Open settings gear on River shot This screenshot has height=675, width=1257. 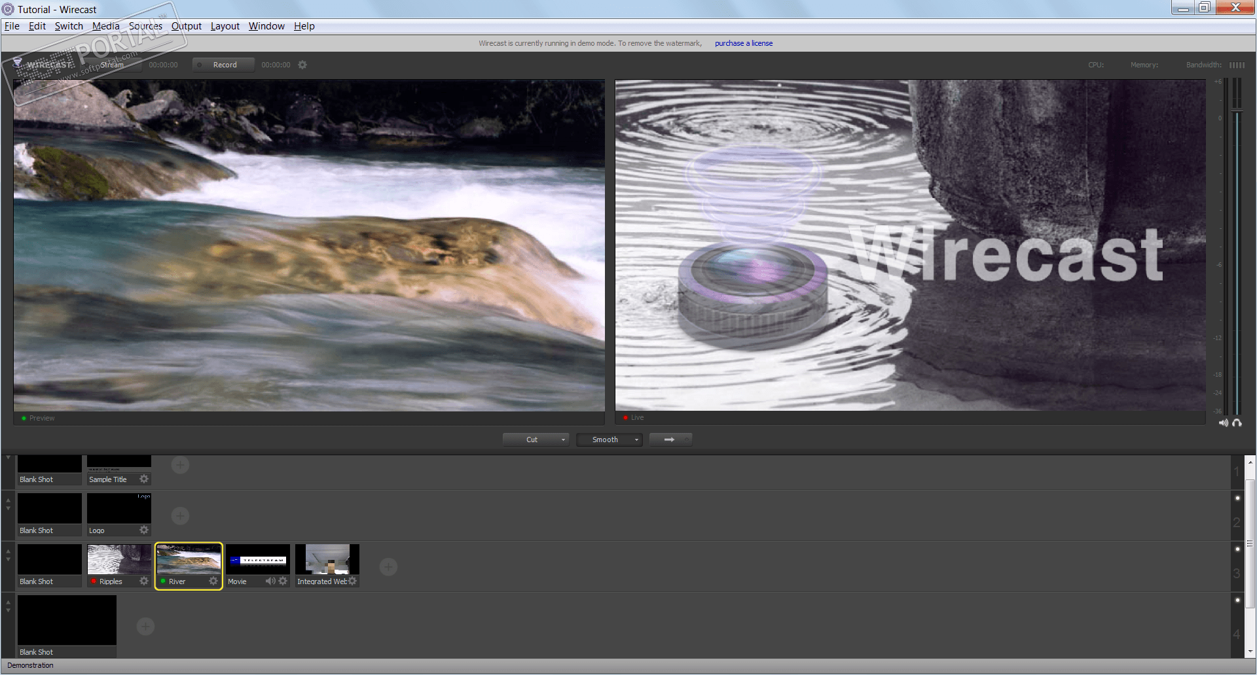tap(213, 581)
